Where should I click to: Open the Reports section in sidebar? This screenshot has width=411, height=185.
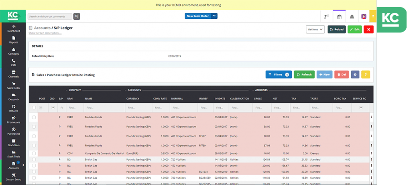point(13,40)
